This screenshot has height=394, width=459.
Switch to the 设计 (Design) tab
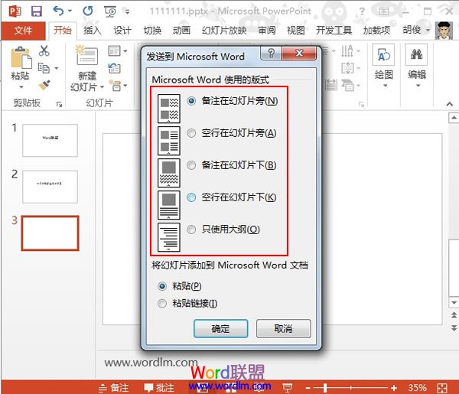pos(122,31)
